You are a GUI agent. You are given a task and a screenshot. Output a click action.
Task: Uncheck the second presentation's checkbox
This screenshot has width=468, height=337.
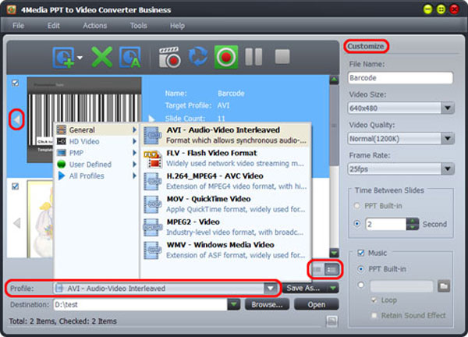[16, 186]
